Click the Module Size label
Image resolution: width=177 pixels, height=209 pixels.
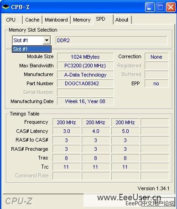[40, 56]
